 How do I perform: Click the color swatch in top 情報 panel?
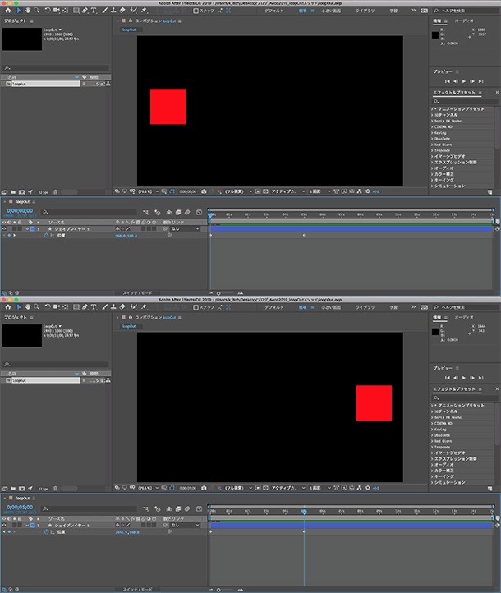(435, 34)
